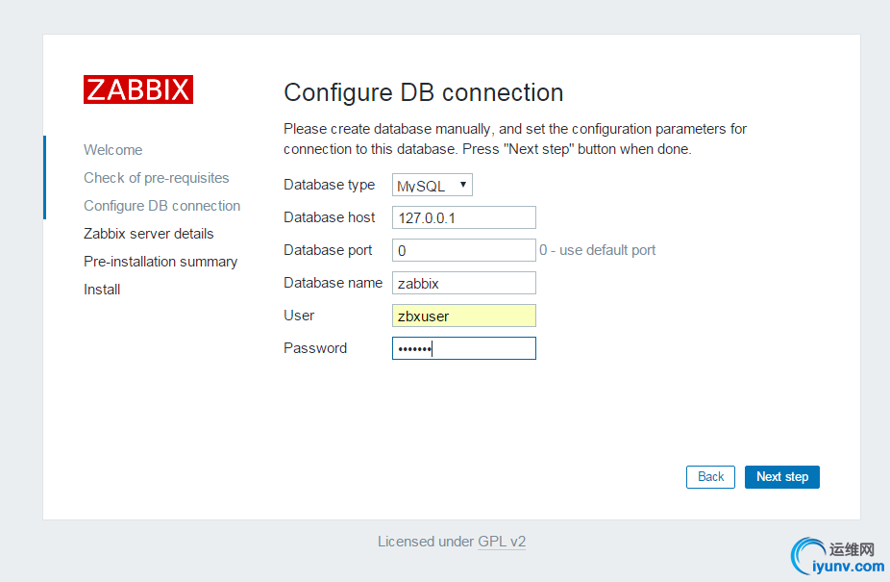The image size is (890, 582).
Task: Click the Password input field
Action: (x=463, y=348)
